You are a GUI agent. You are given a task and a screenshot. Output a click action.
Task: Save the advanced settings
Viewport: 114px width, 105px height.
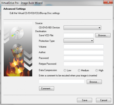pyautogui.click(x=85, y=100)
